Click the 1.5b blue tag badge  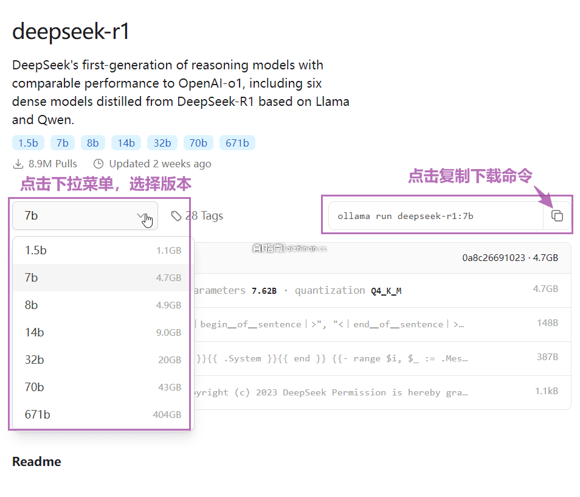pyautogui.click(x=28, y=143)
